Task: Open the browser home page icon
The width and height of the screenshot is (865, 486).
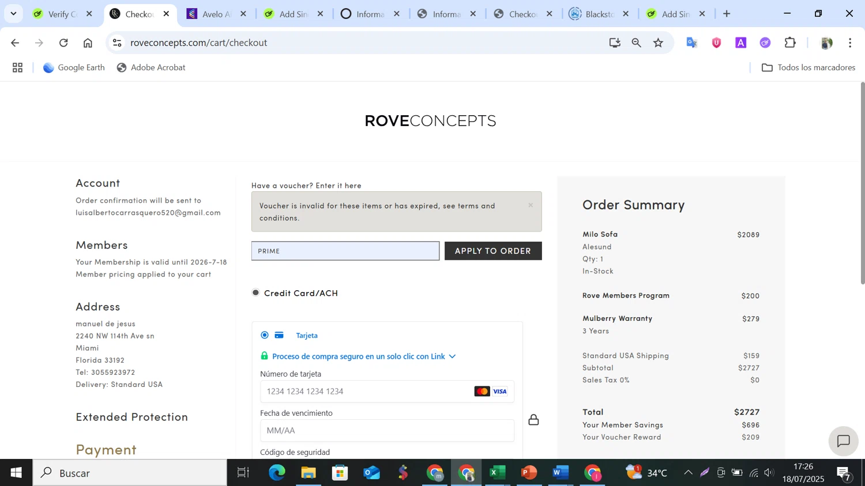Action: click(88, 43)
